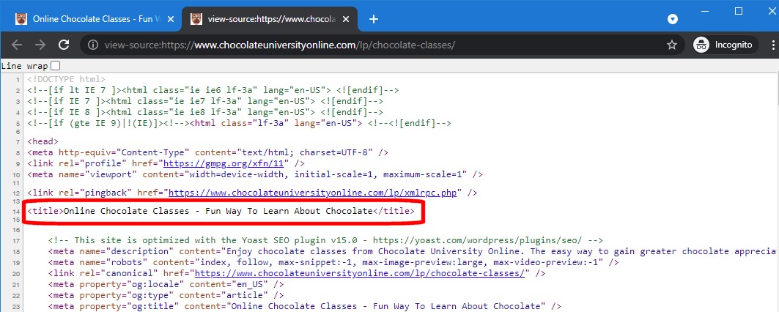Click the 'if lt IE 7' comment line
This screenshot has height=312, width=779.
click(x=213, y=90)
